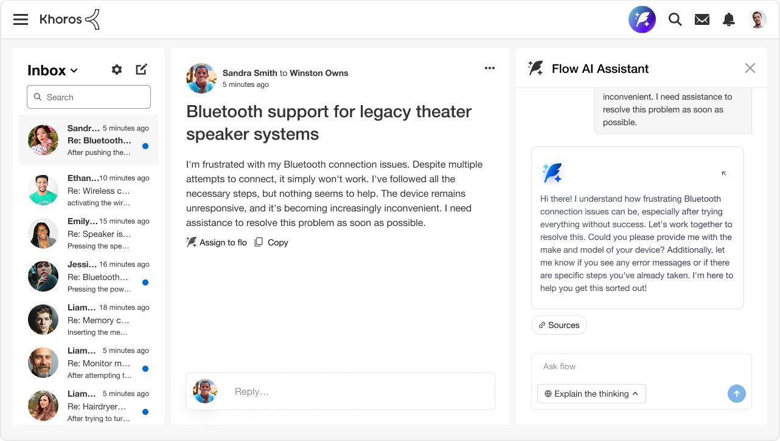Click unread dot on Jessi's message
This screenshot has width=780, height=441.
[x=145, y=282]
